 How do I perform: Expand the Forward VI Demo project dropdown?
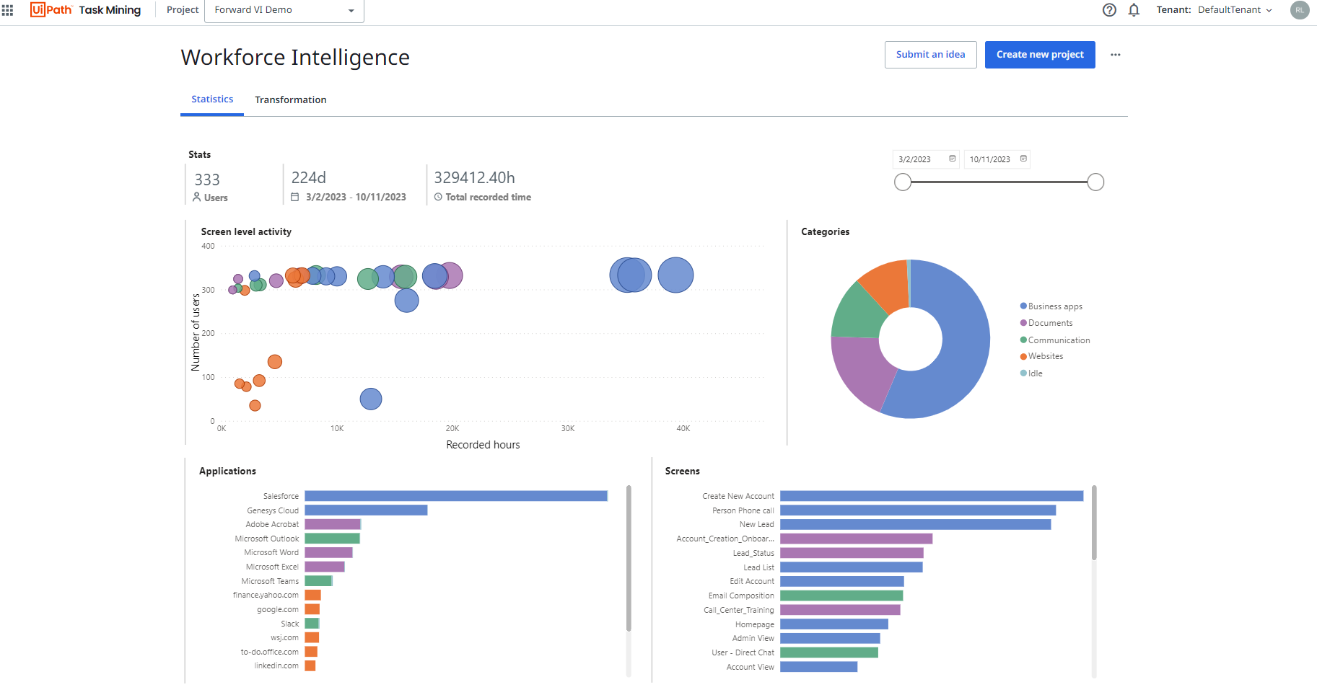point(284,10)
